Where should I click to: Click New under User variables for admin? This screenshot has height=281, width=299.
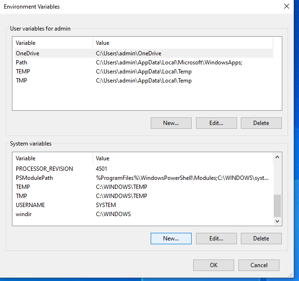click(171, 123)
